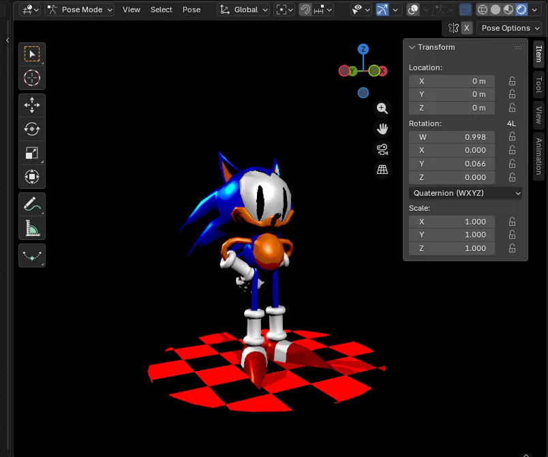Select the 3D Cursor tool
Screen dimensions: 548x457
coord(32,78)
